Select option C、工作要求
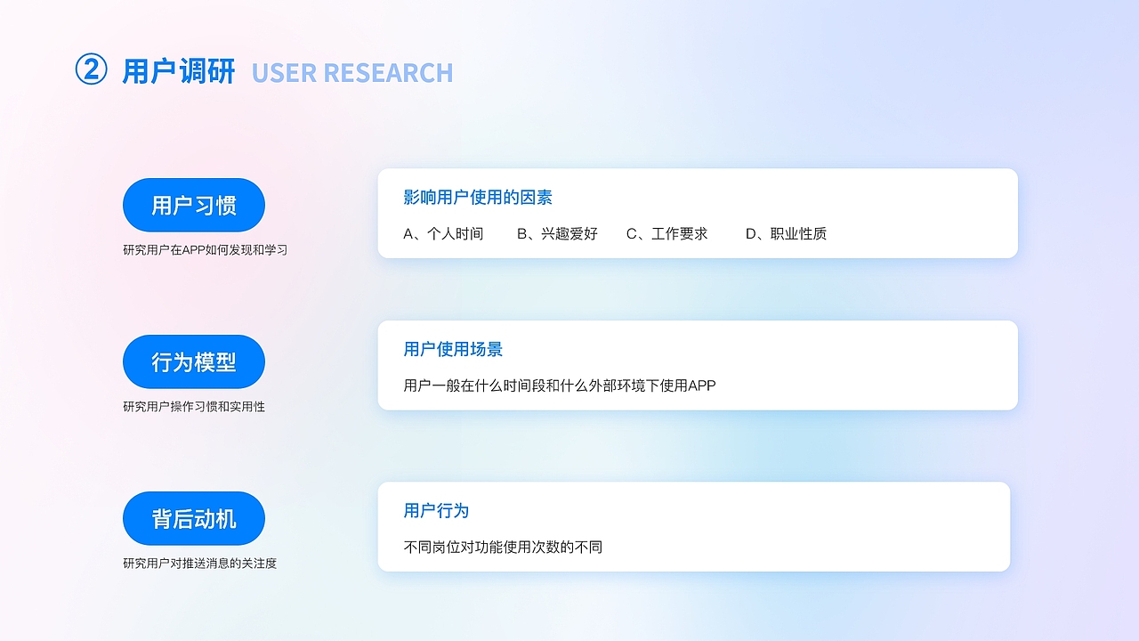 [x=667, y=233]
